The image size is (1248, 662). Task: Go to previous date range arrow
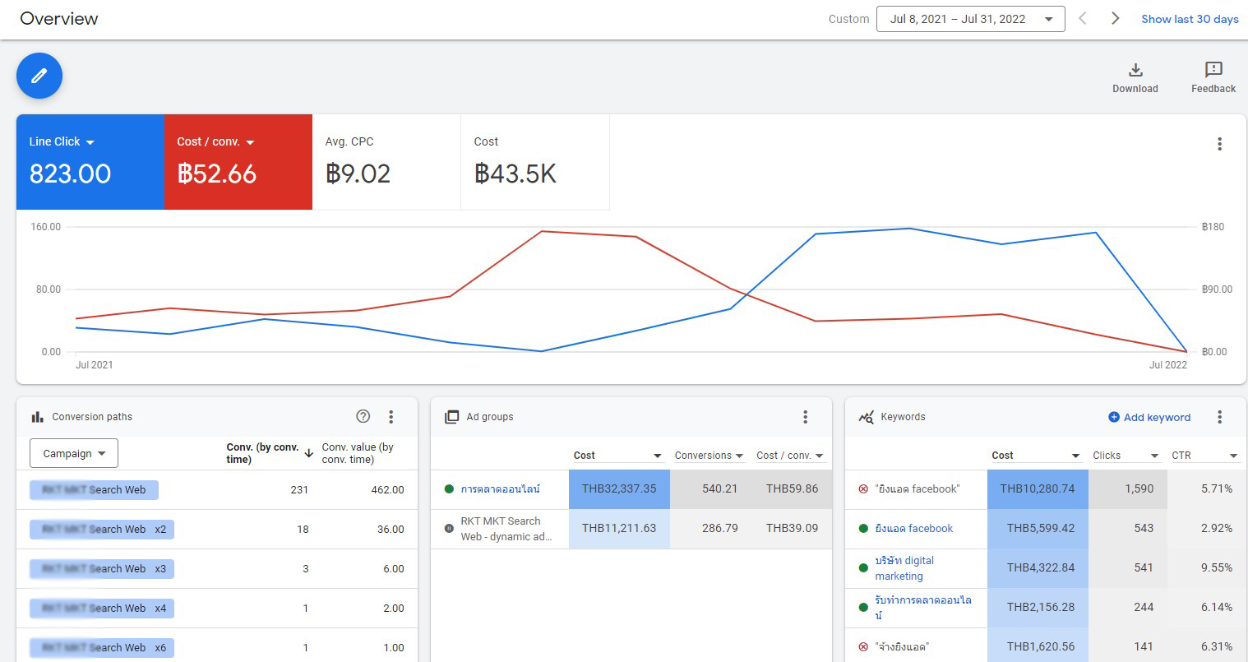coord(1083,18)
